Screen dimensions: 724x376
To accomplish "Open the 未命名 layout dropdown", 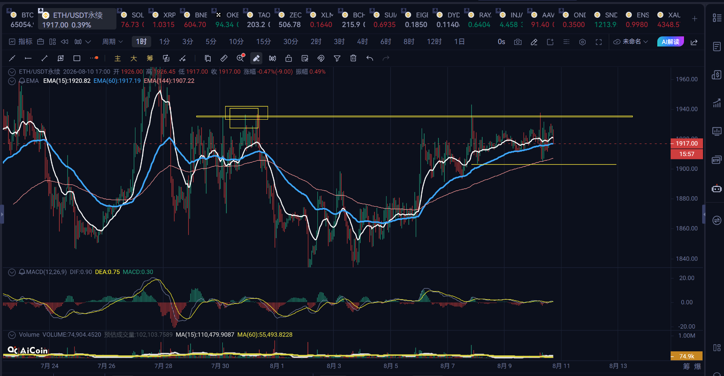I will click(631, 42).
